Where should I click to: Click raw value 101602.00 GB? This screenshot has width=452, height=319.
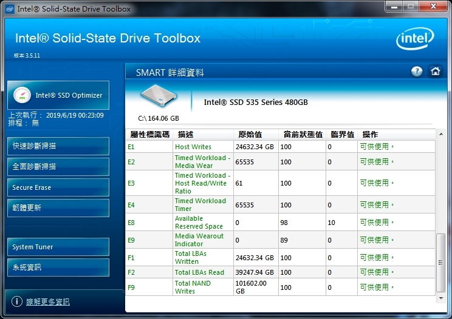251,287
